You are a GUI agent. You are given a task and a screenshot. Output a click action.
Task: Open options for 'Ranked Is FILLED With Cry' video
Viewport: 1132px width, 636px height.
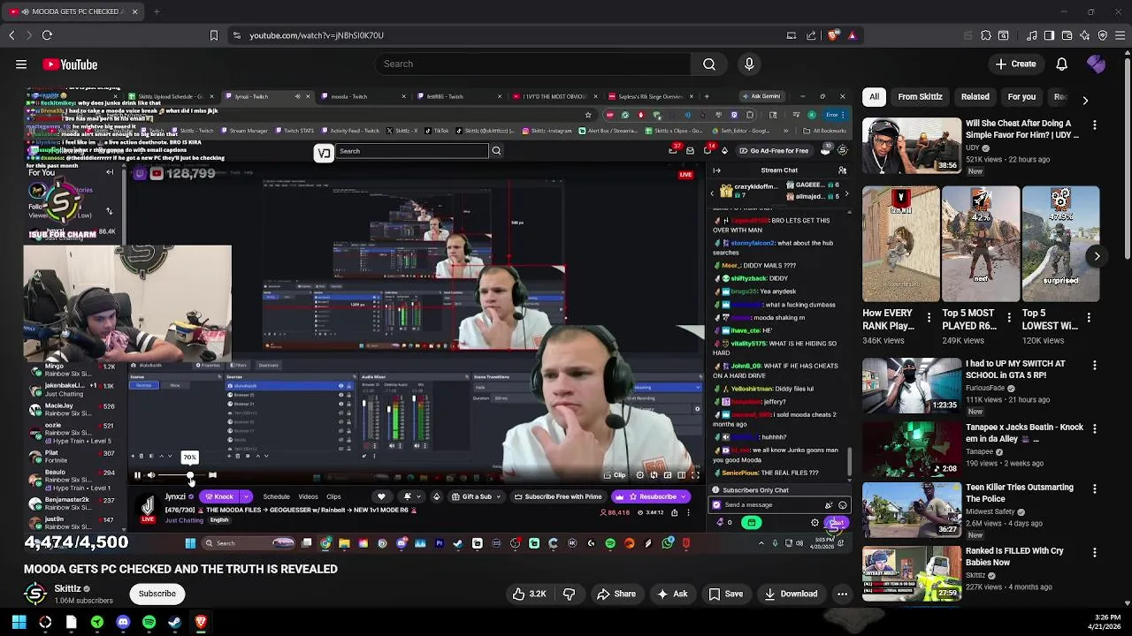[x=1095, y=552]
